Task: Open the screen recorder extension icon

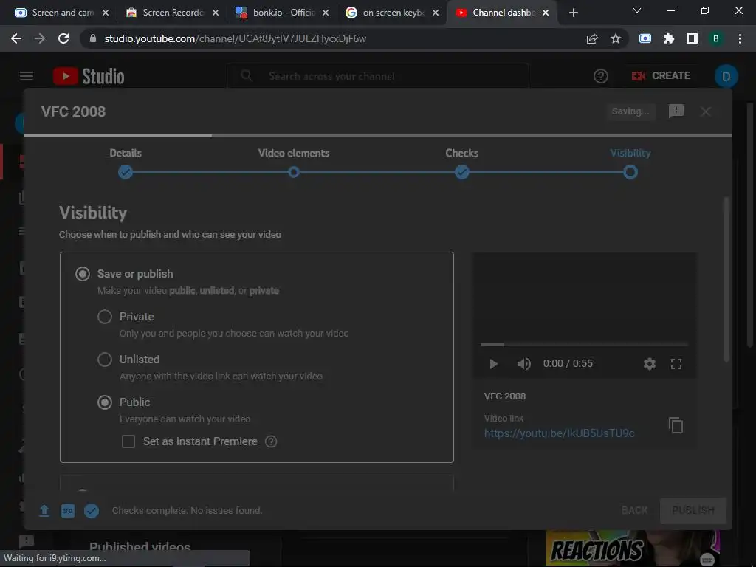Action: click(x=645, y=38)
